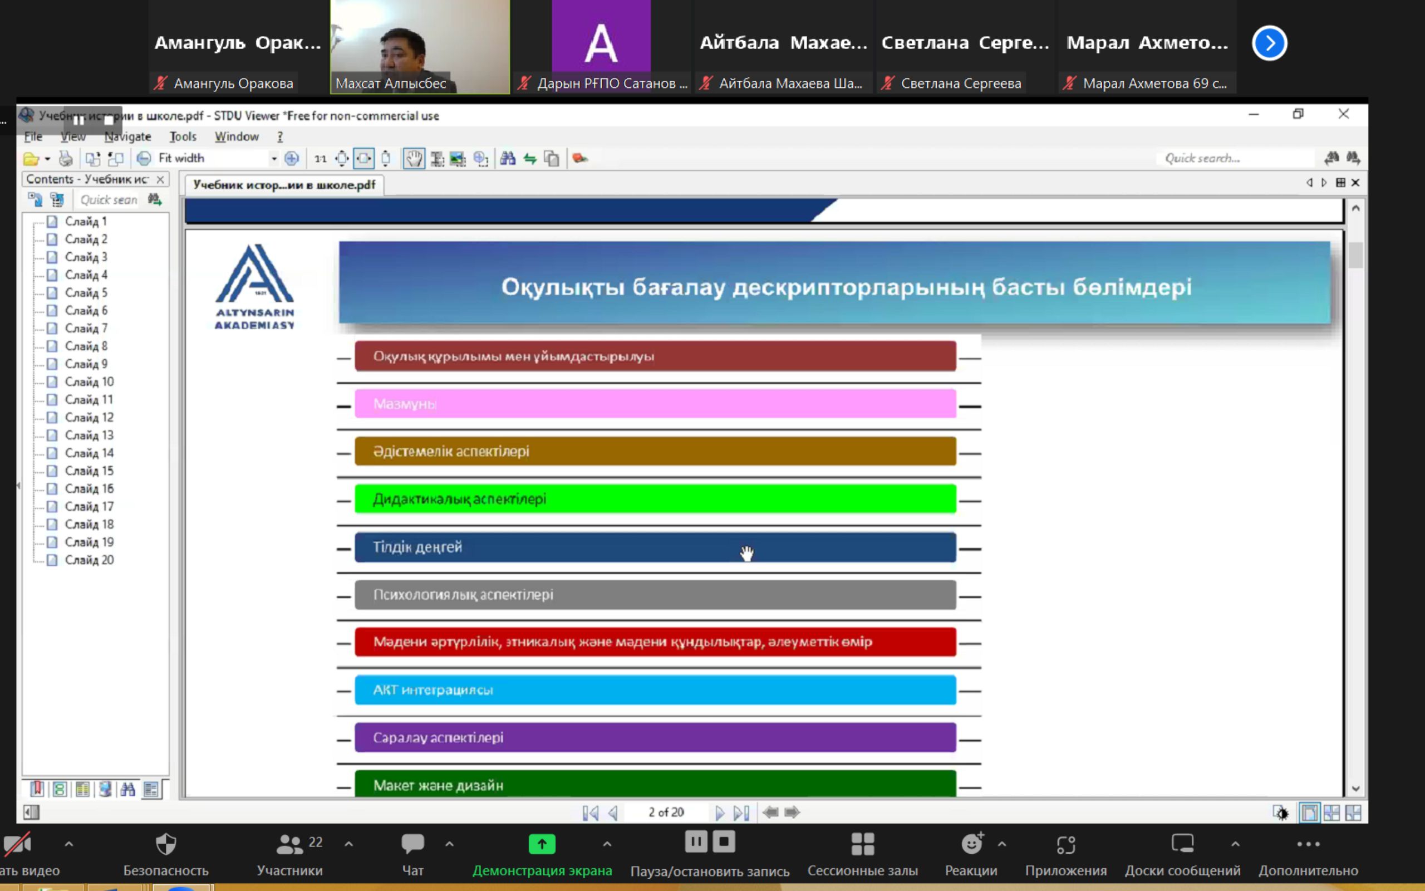Select the Hand tool in toolbar
1425x891 pixels.
(x=414, y=159)
